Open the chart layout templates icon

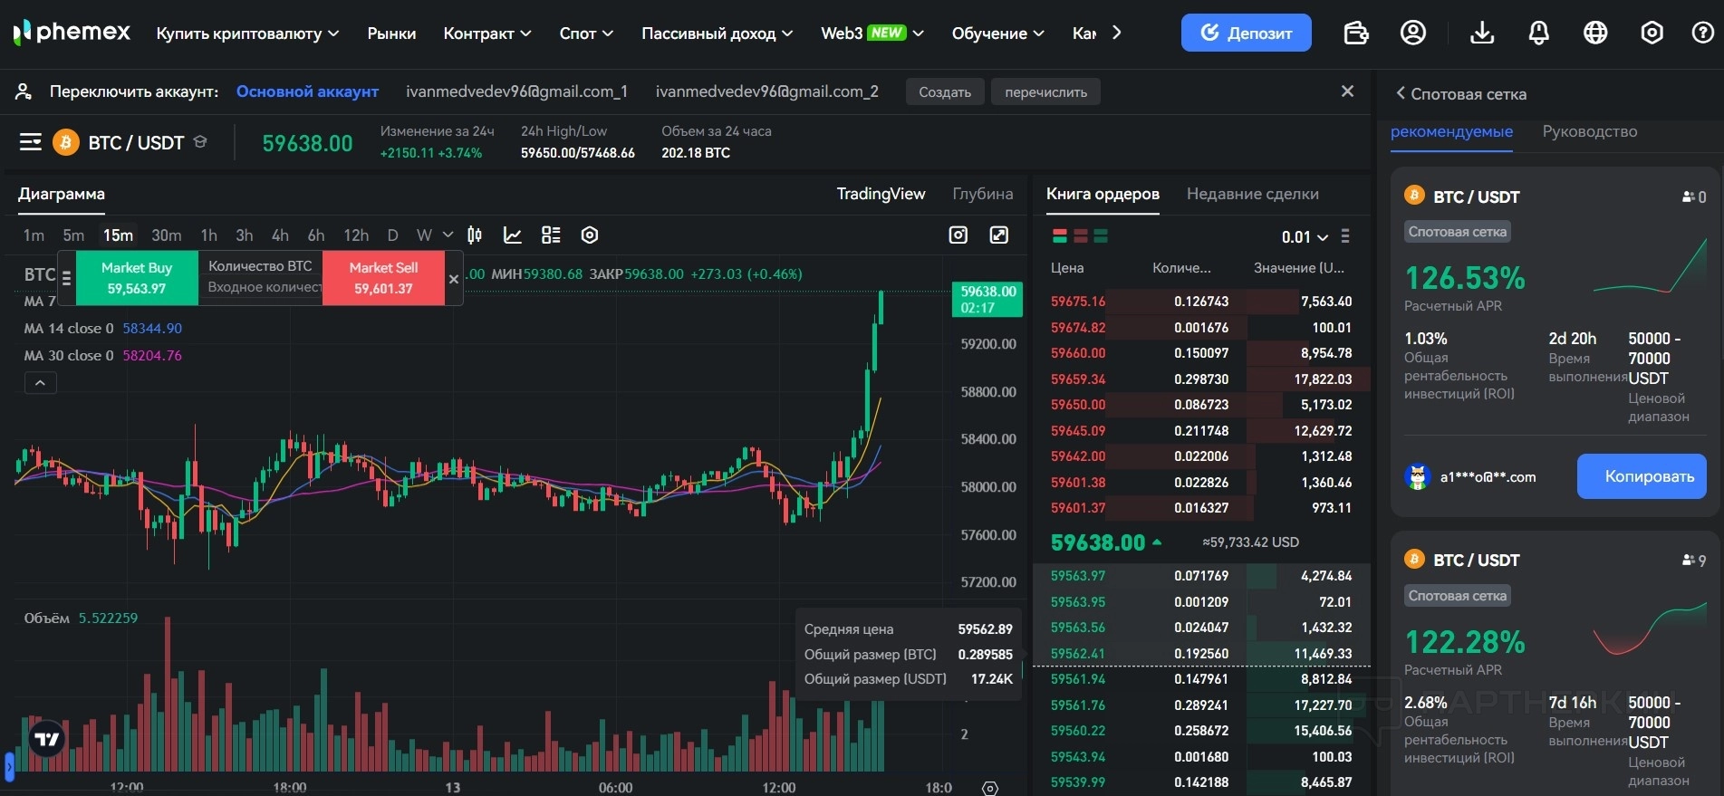551,235
